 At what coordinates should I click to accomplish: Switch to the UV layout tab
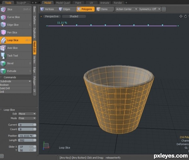click(91, 3)
